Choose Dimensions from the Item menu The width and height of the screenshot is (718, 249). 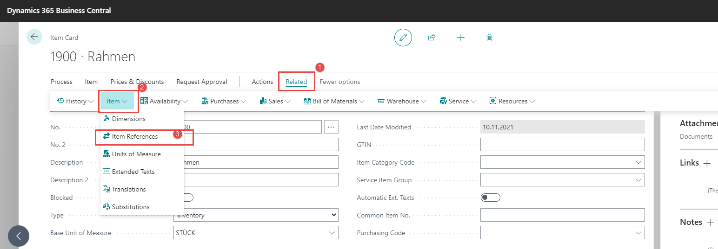(x=142, y=119)
